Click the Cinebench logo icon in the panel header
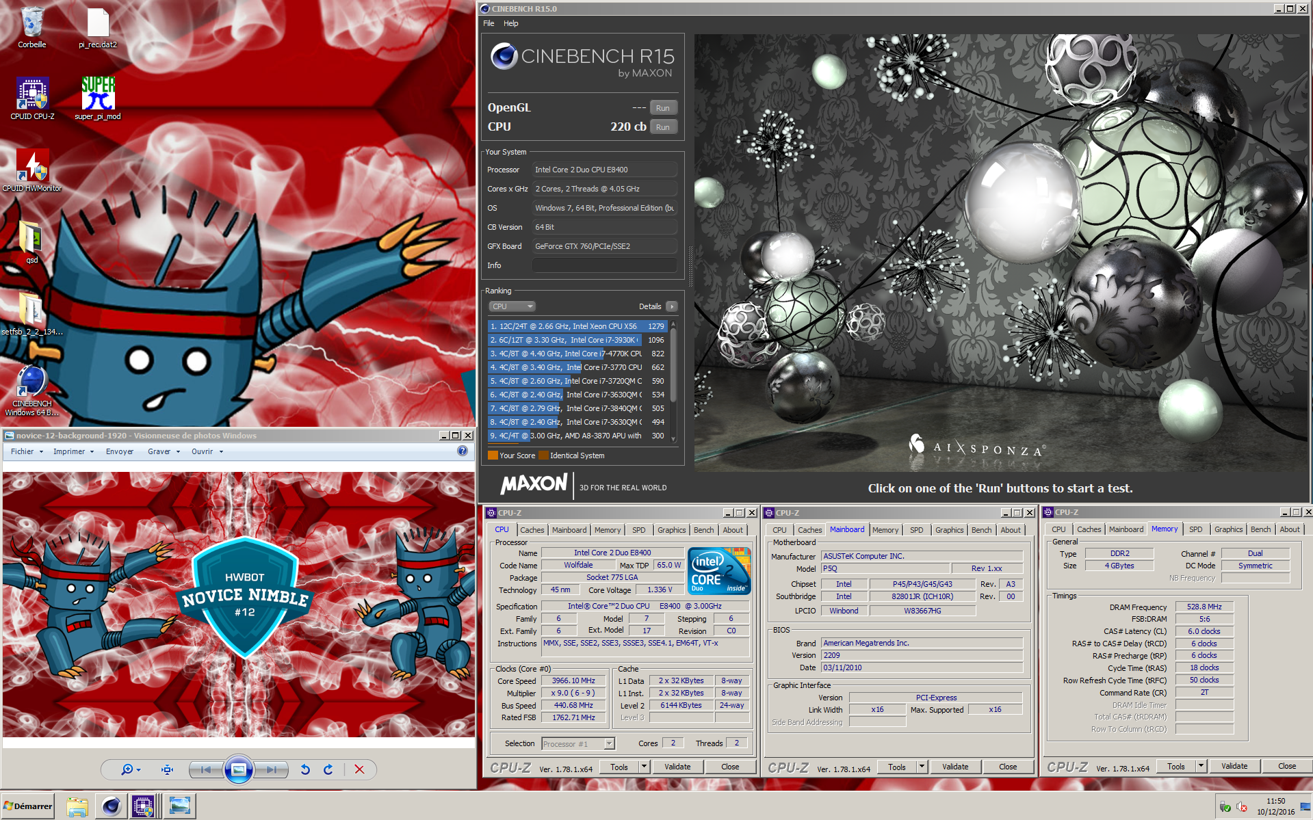The height and width of the screenshot is (820, 1313). tap(504, 56)
